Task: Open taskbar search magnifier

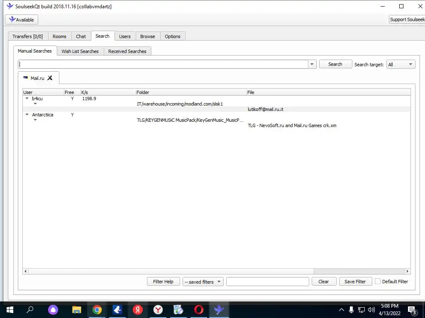Action: [x=30, y=309]
